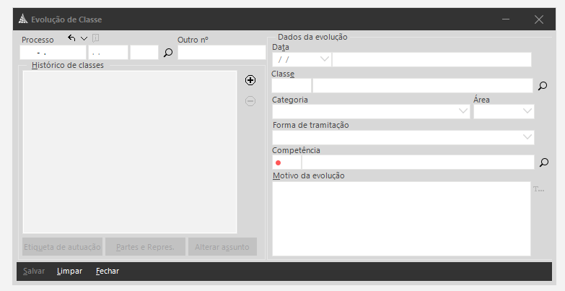This screenshot has width=565, height=291.
Task: Click the Classe code input field
Action: (x=292, y=86)
